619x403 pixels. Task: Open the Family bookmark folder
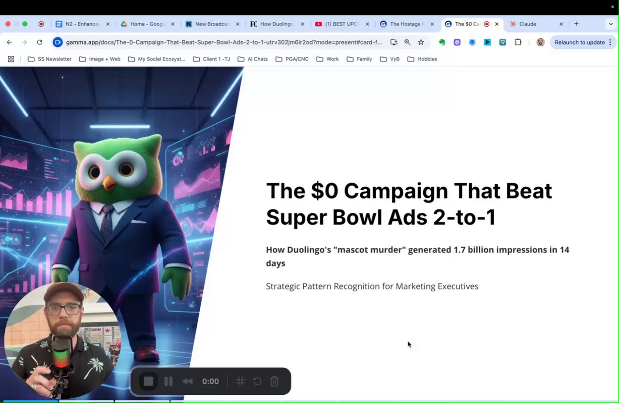359,59
